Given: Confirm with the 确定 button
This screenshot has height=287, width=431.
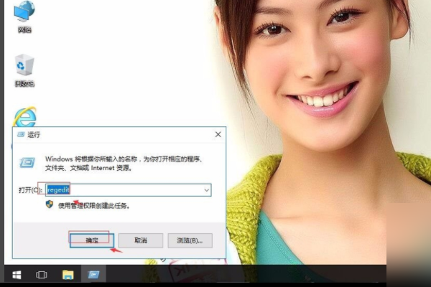Looking at the screenshot, I should (92, 240).
